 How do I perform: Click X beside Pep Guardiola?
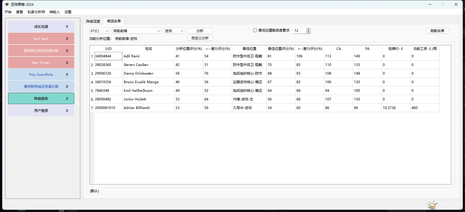tap(67, 75)
